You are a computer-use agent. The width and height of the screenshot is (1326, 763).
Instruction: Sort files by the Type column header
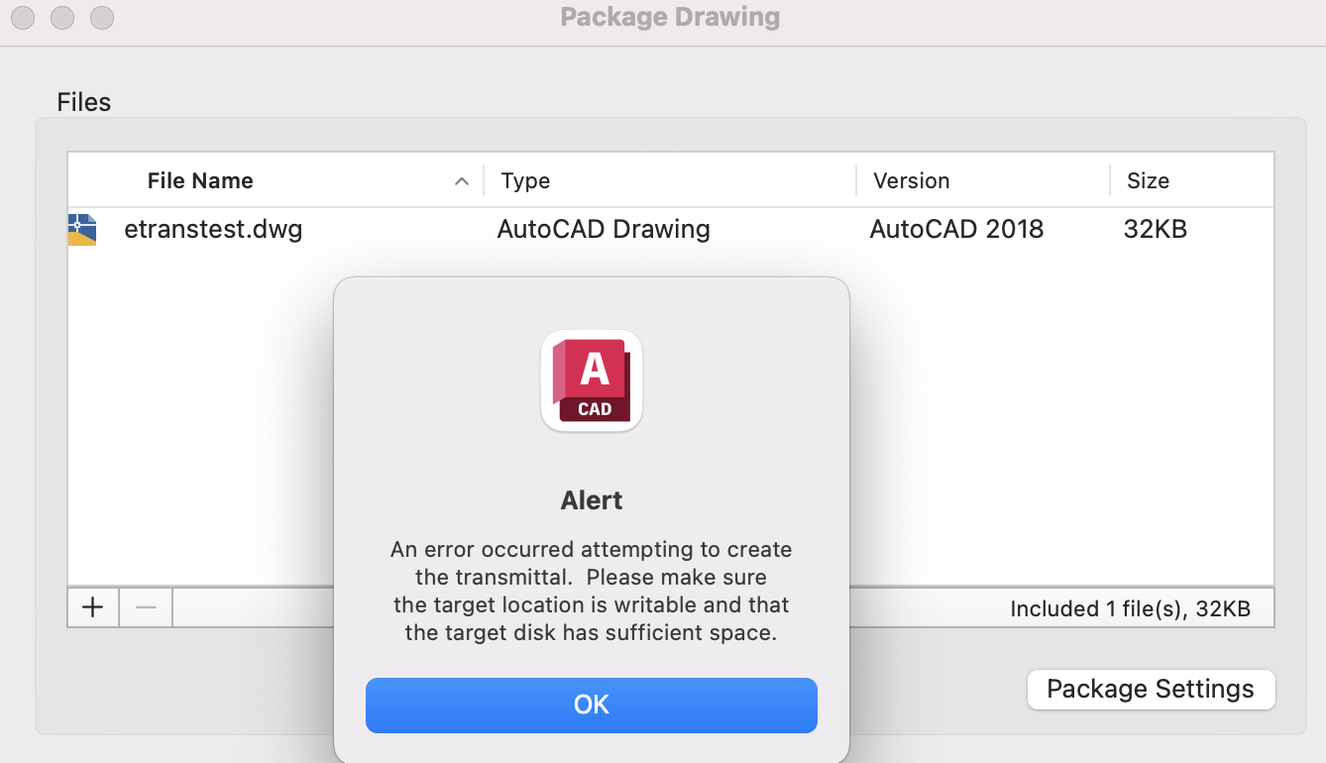coord(525,180)
